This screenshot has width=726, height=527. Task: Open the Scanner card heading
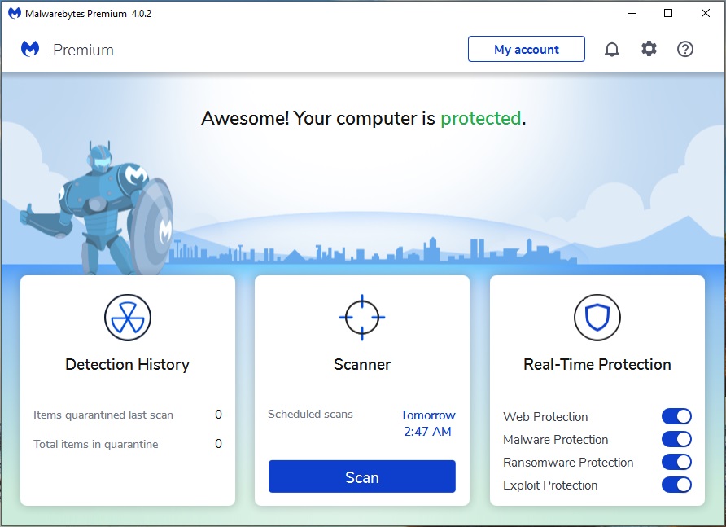click(362, 364)
